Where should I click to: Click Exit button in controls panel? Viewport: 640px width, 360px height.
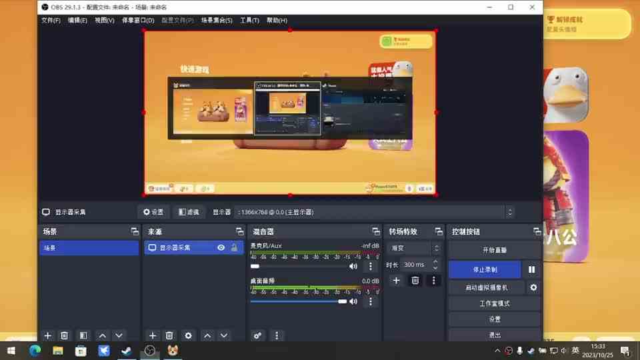tap(494, 335)
